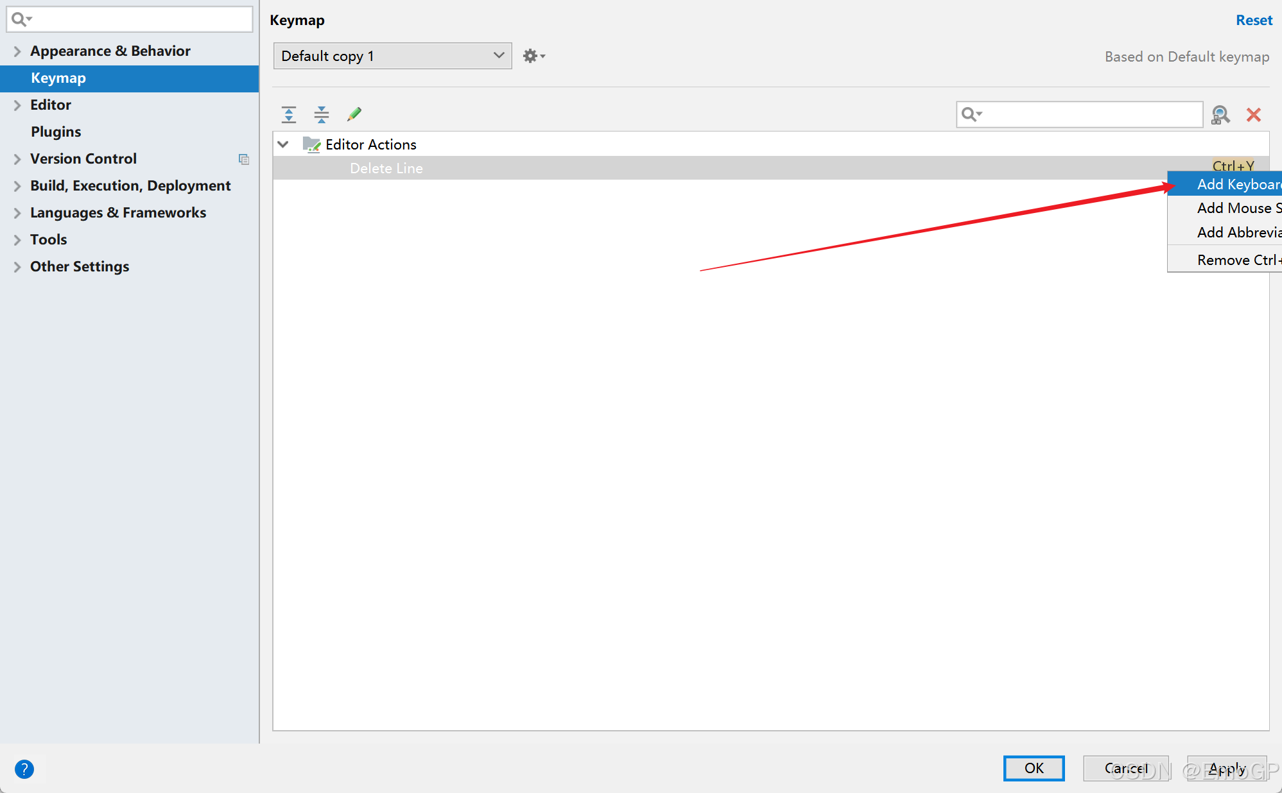This screenshot has width=1282, height=793.
Task: Open the Default copy 1 keymap dropdown
Action: [x=392, y=56]
